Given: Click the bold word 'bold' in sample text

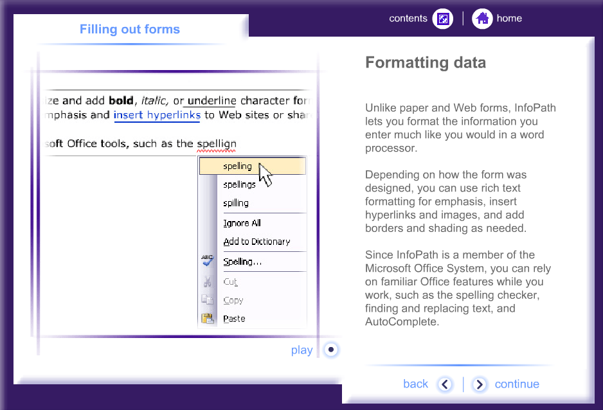Looking at the screenshot, I should 121,101.
